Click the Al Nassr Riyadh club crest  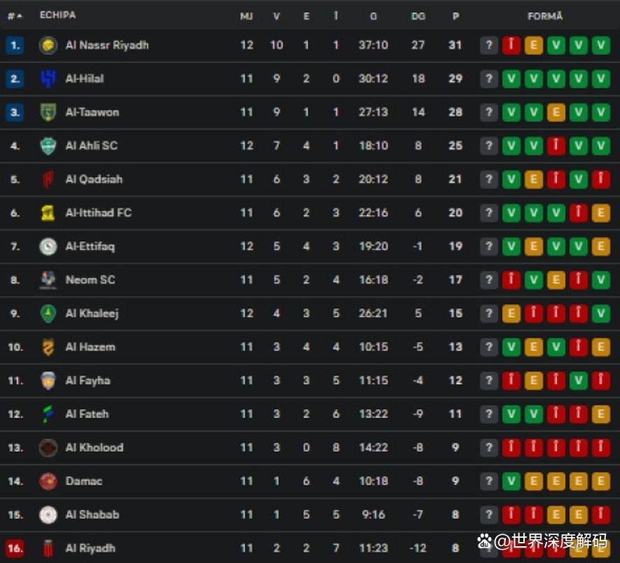[48, 46]
